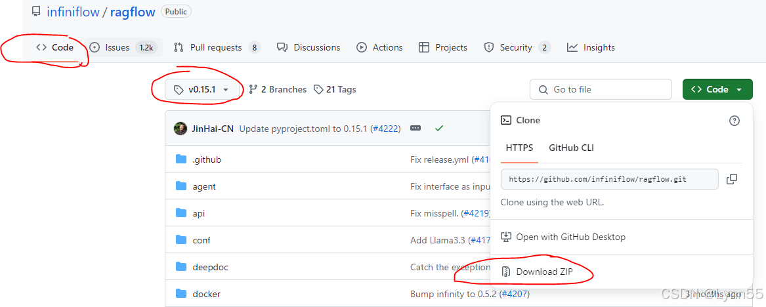Open the #4219 pull request link
The width and height of the screenshot is (766, 307).
[x=476, y=213]
